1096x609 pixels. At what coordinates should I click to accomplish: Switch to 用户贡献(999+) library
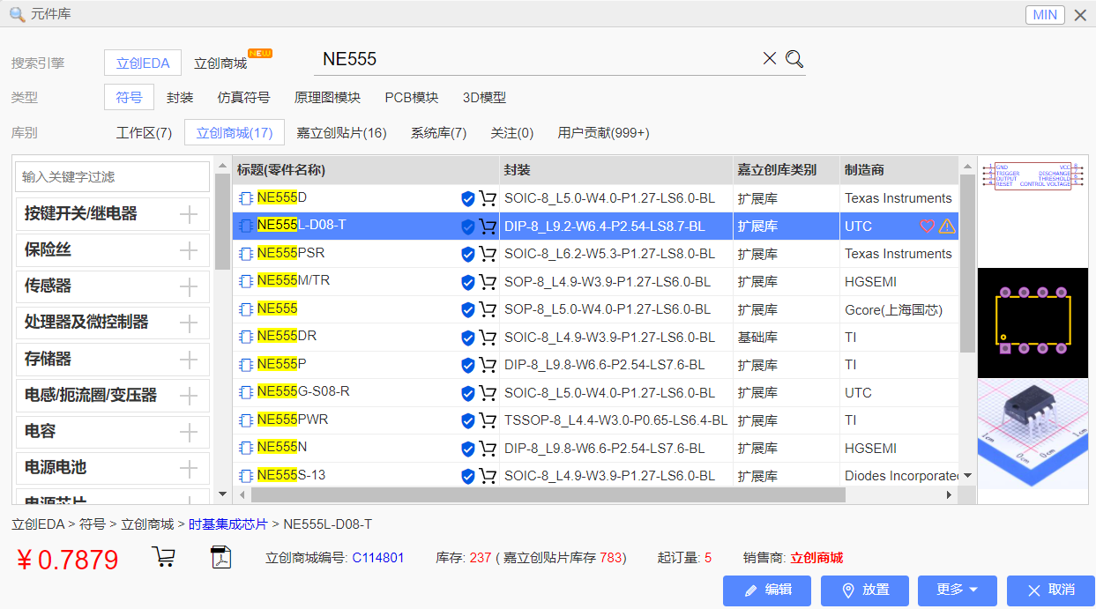pos(603,133)
